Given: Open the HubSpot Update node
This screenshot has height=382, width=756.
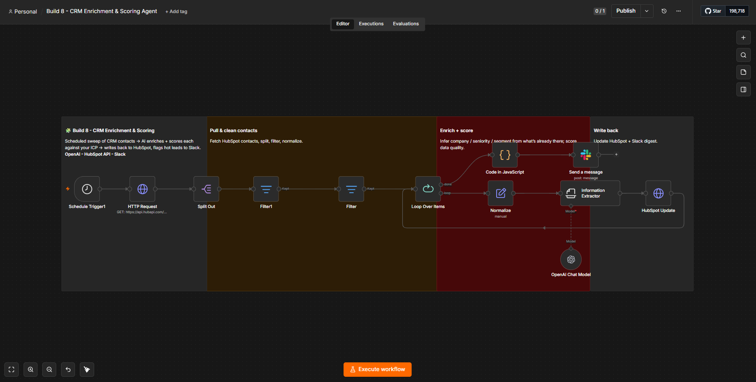Looking at the screenshot, I should 658,193.
